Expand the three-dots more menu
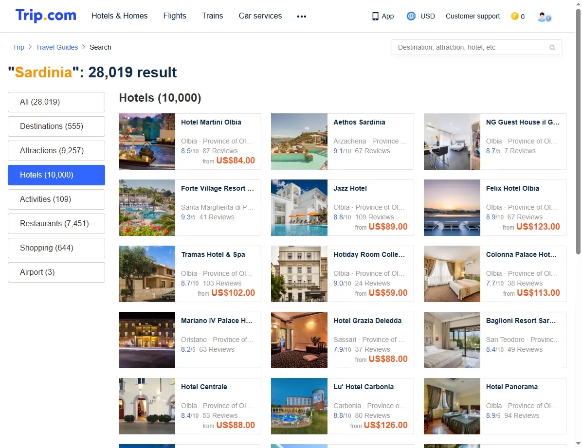Image resolution: width=582 pixels, height=448 pixels. click(x=301, y=17)
